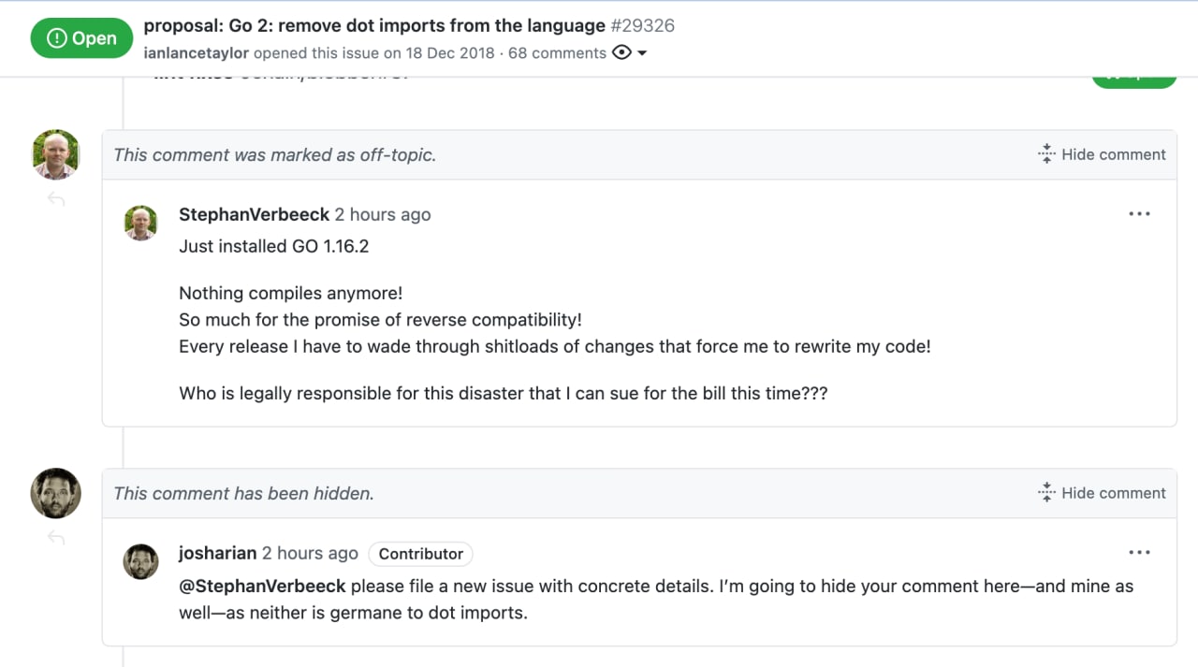Click the green Open status badge

(80, 38)
